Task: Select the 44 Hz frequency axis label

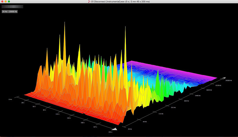Action: (145, 122)
